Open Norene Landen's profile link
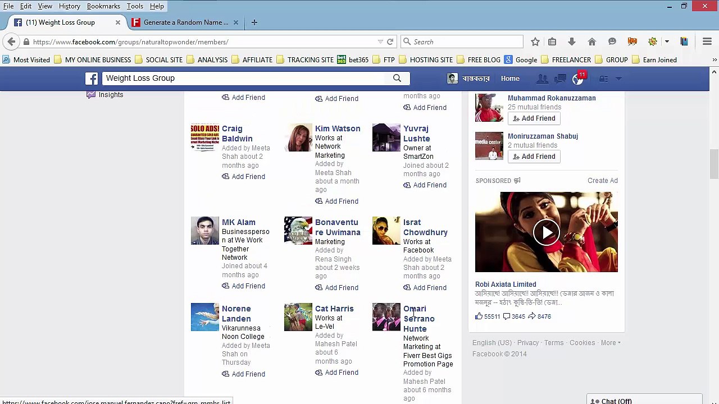The height and width of the screenshot is (404, 719). tap(236, 314)
